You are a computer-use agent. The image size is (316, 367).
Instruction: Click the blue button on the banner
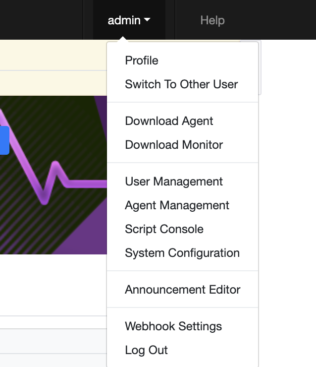(4, 140)
